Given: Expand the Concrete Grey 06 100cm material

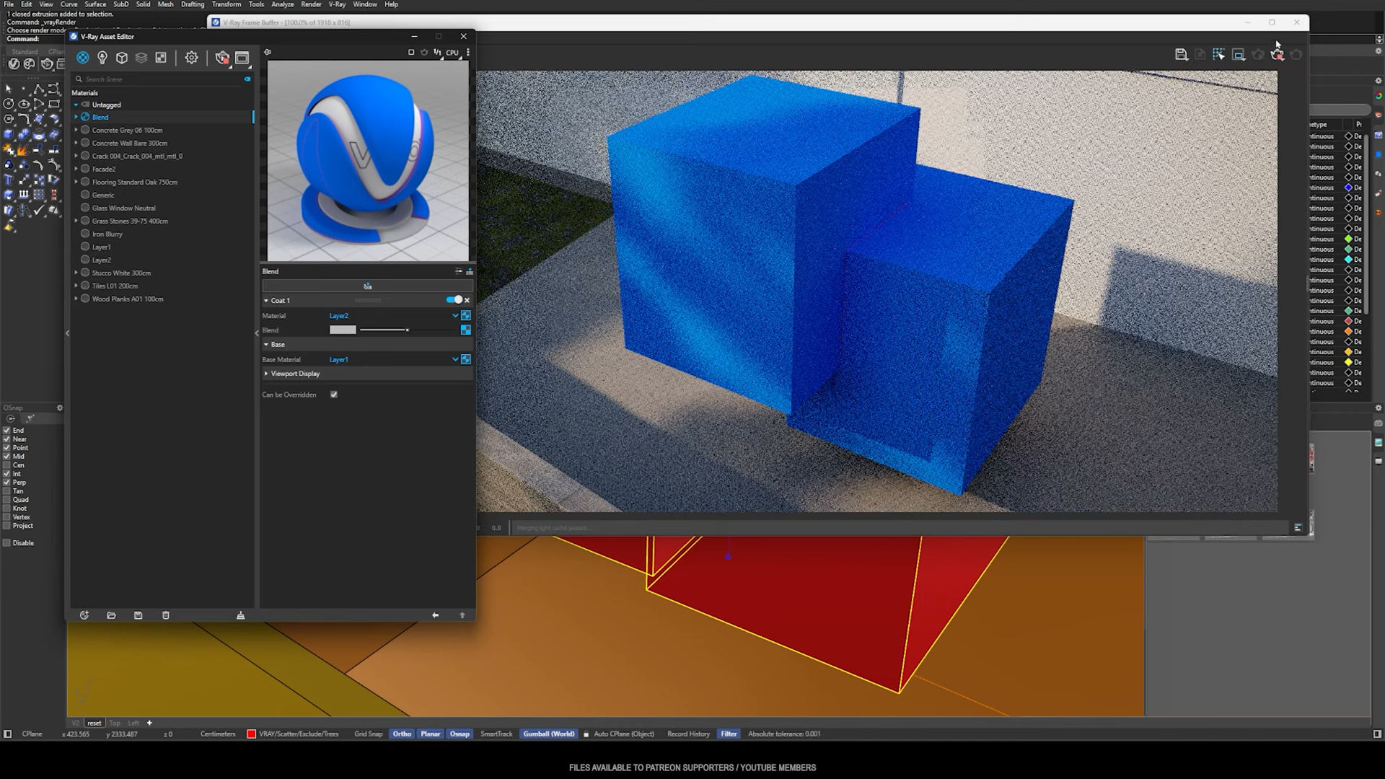Looking at the screenshot, I should tap(76, 131).
